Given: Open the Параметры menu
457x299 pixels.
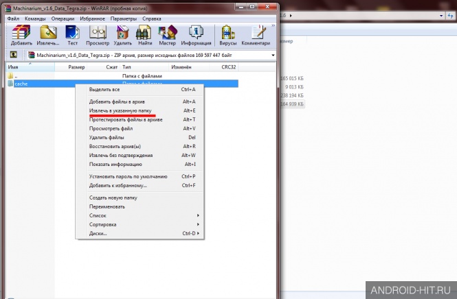Looking at the screenshot, I should click(124, 19).
